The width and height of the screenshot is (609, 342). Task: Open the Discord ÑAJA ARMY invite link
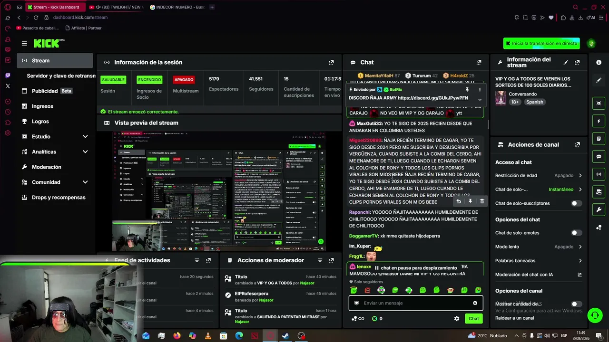pyautogui.click(x=433, y=98)
